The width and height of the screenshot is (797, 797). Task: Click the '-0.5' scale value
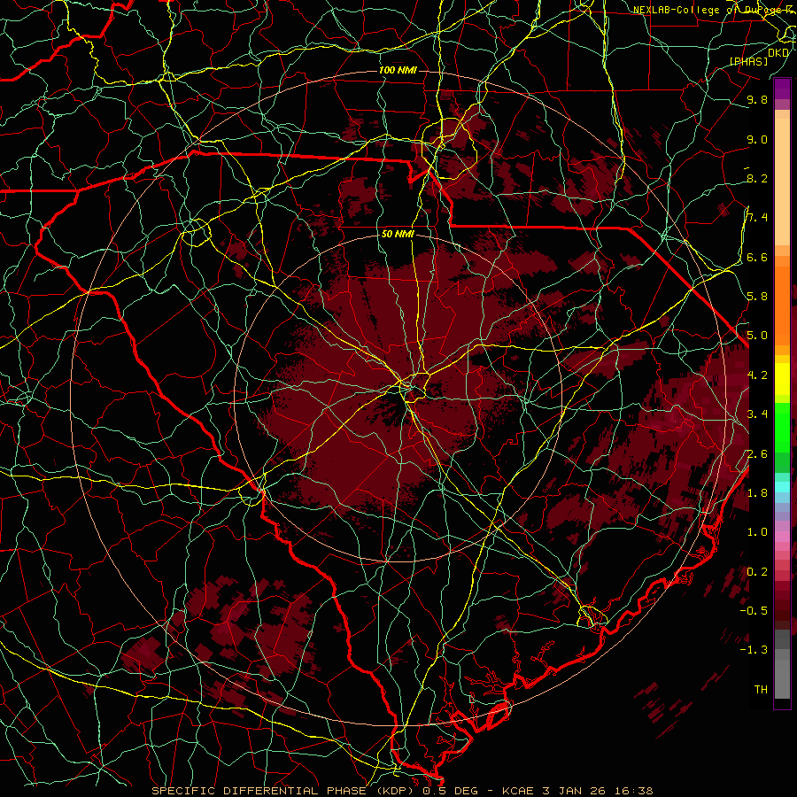point(754,611)
